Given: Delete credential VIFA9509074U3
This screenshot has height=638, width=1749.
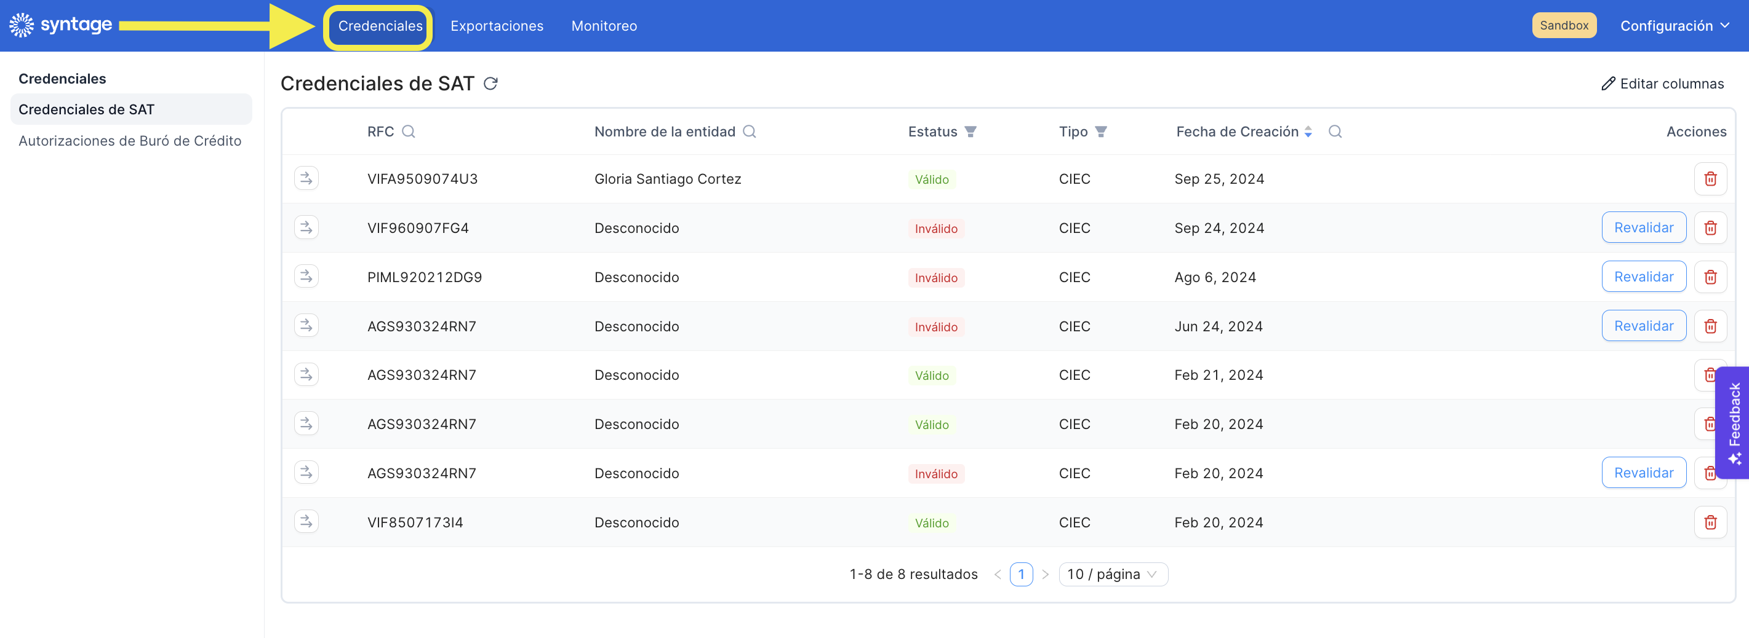Looking at the screenshot, I should tap(1710, 179).
